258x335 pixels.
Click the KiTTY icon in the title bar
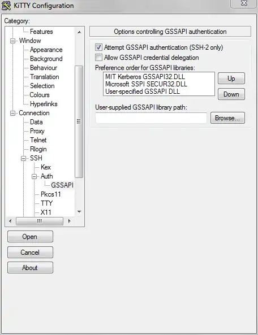[x=6, y=6]
